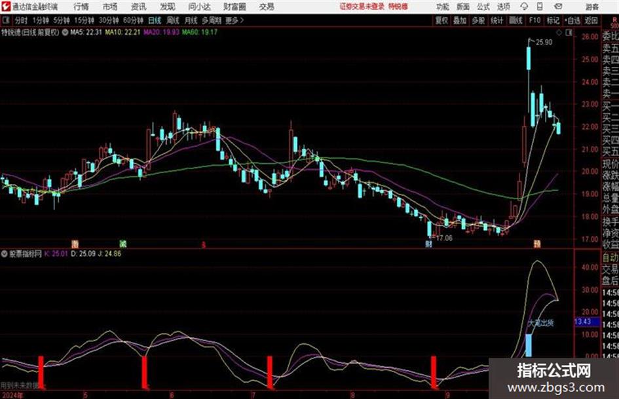The image size is (619, 399).
Task: Click the MA60: 19.17 value label
Action: [x=200, y=32]
